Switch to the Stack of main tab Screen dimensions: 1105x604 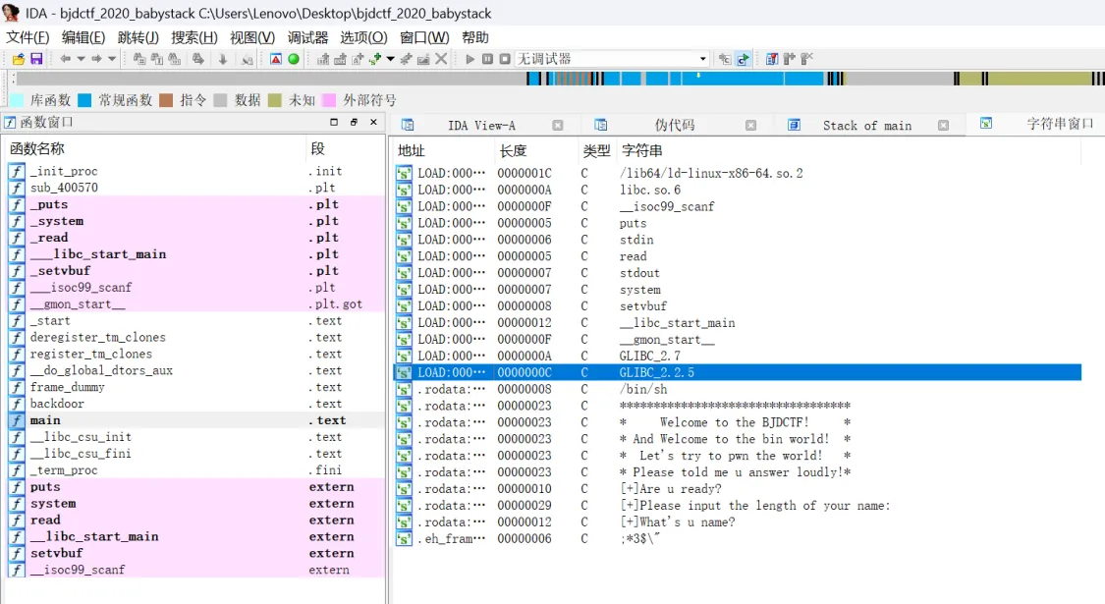(866, 126)
